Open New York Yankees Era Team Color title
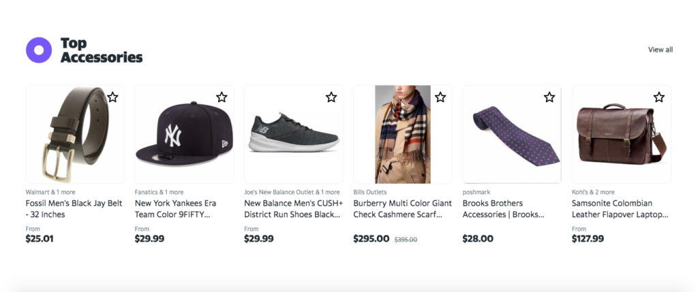This screenshot has height=292, width=698. tap(175, 209)
